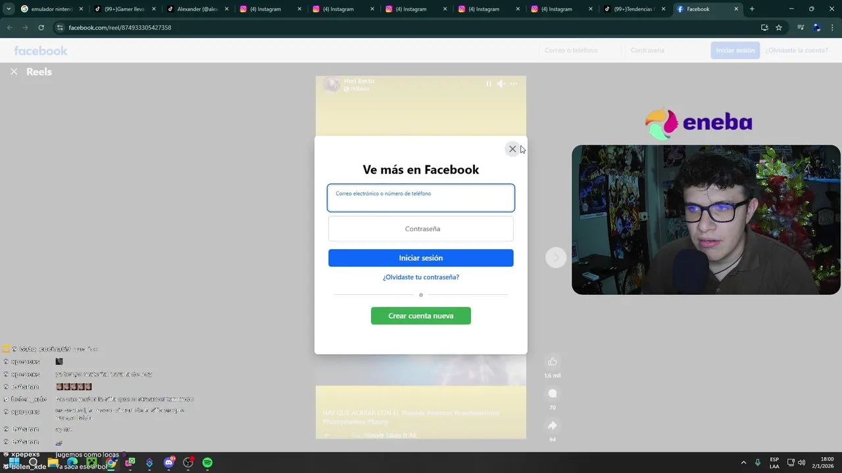The image size is (842, 473).
Task: Open OBS Studio from the taskbar
Action: [x=188, y=462]
